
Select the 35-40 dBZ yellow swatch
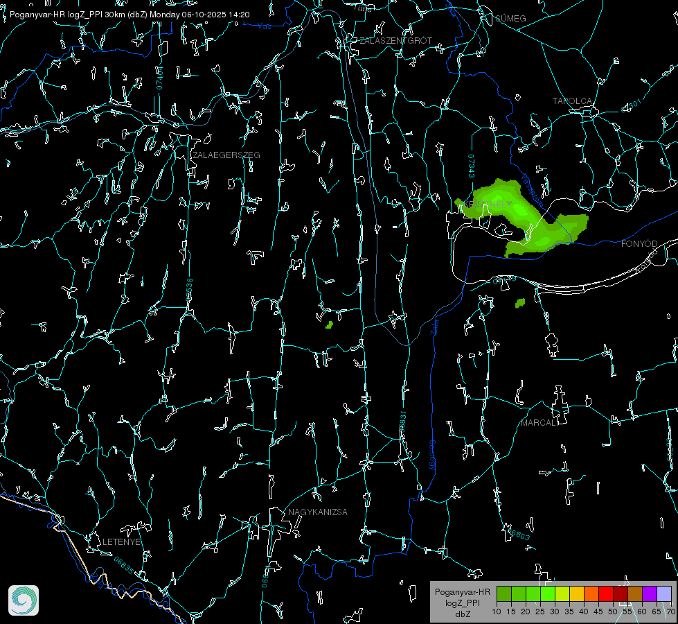coord(577,593)
